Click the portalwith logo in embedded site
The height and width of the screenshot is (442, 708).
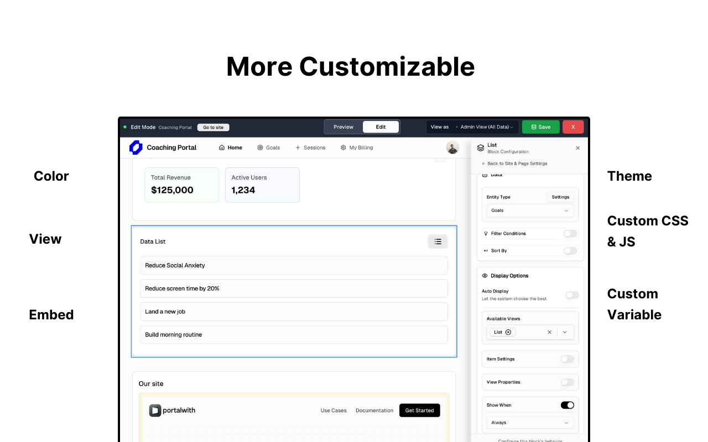pos(172,410)
